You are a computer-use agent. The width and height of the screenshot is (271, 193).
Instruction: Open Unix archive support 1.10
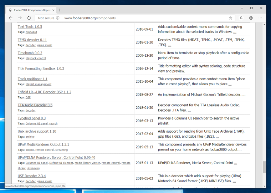coord(37,131)
